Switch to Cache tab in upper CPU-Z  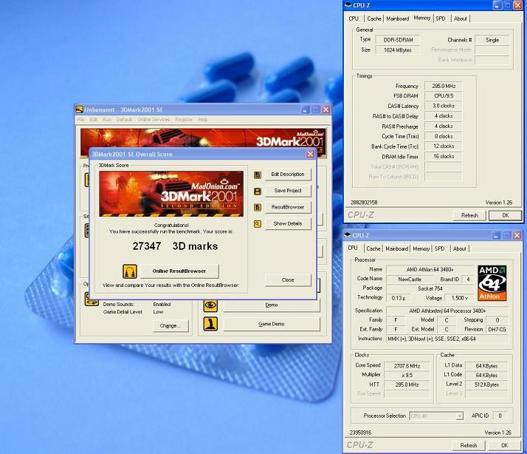tap(374, 18)
